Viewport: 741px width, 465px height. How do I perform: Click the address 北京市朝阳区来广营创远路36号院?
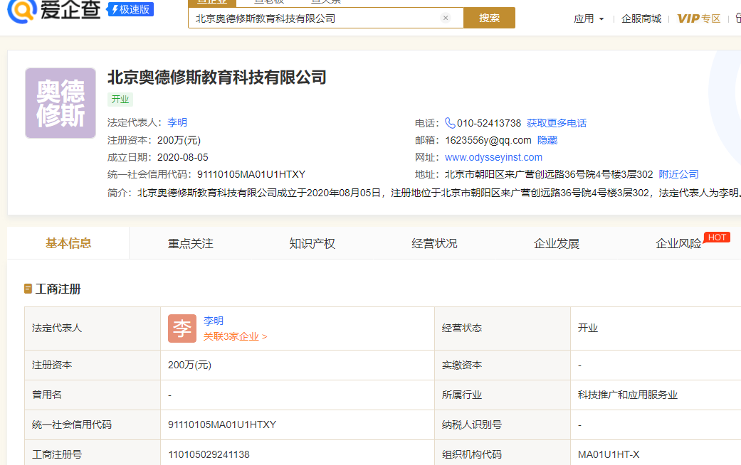(549, 174)
